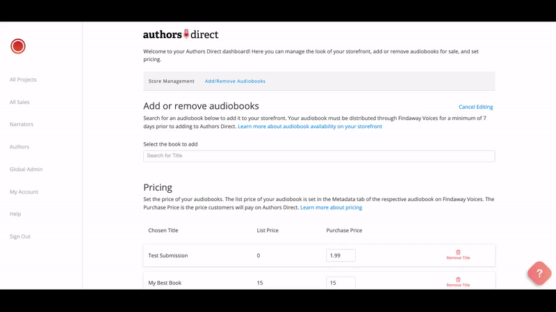Click the Purchase Price column header
This screenshot has height=312, width=556.
344,230
